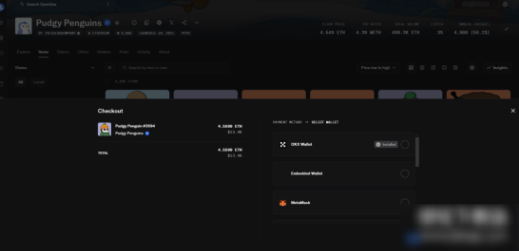Expand the Price low to high dropdown

[378, 68]
